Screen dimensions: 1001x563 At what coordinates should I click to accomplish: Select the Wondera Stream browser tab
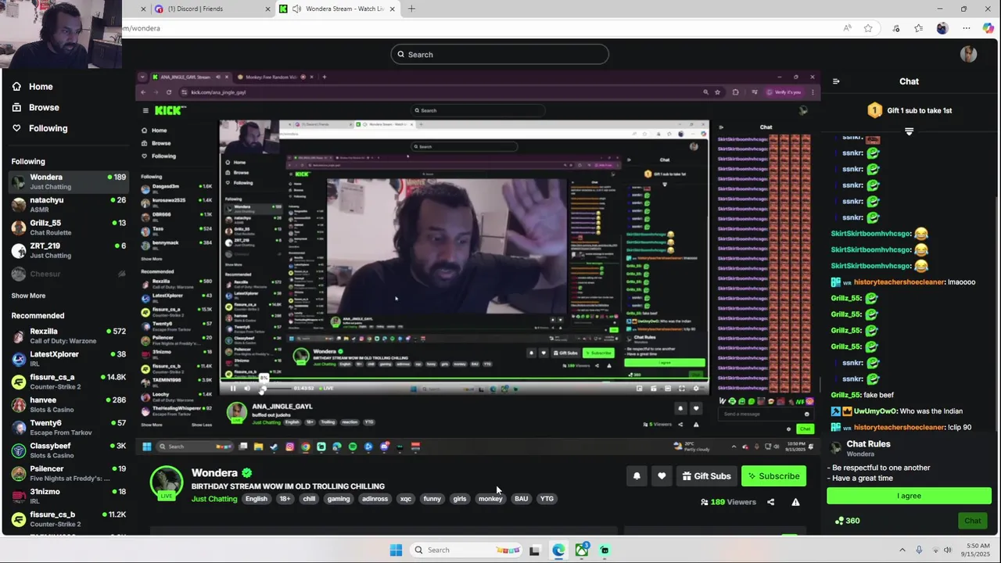(x=338, y=9)
